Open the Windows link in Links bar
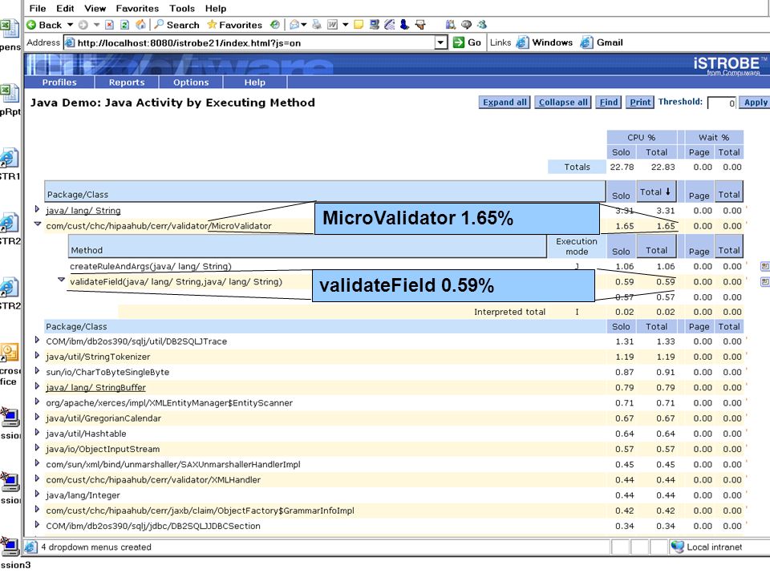770x577 pixels. [545, 42]
